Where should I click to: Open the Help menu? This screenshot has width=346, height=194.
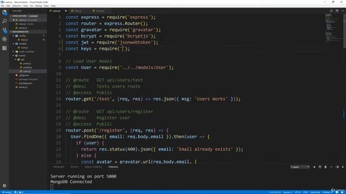[x=53, y=6]
